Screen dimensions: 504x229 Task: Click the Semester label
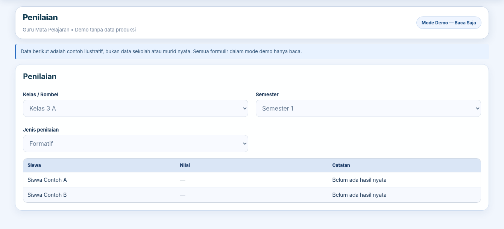tap(267, 94)
